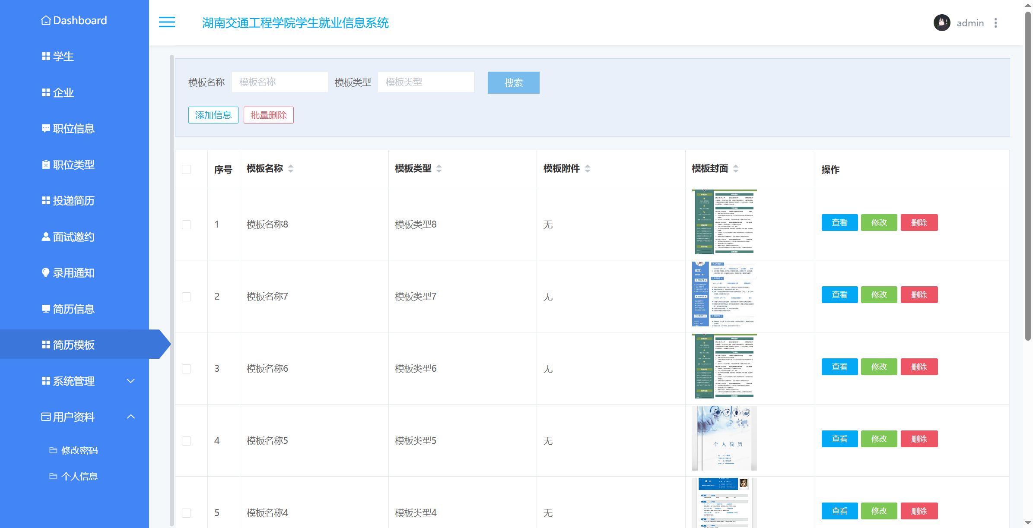Sort by 模板名称 column arrows
The image size is (1033, 528).
(291, 169)
